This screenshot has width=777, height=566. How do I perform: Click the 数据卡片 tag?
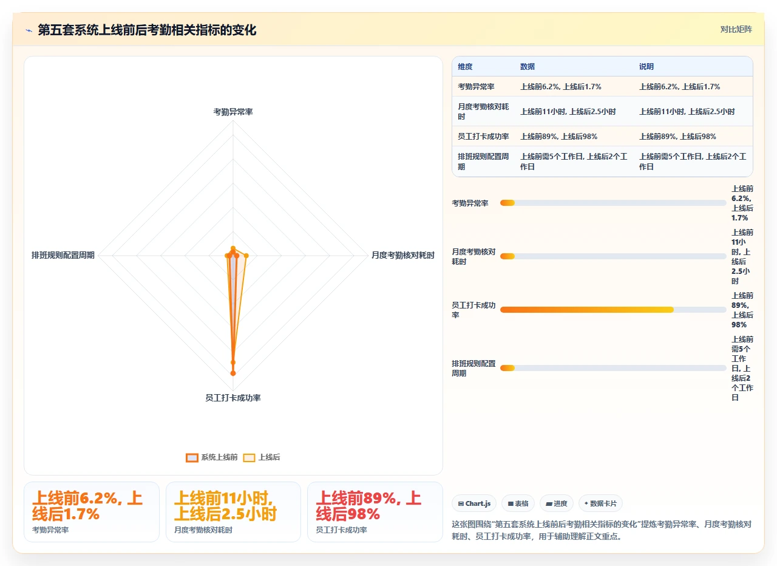click(600, 503)
